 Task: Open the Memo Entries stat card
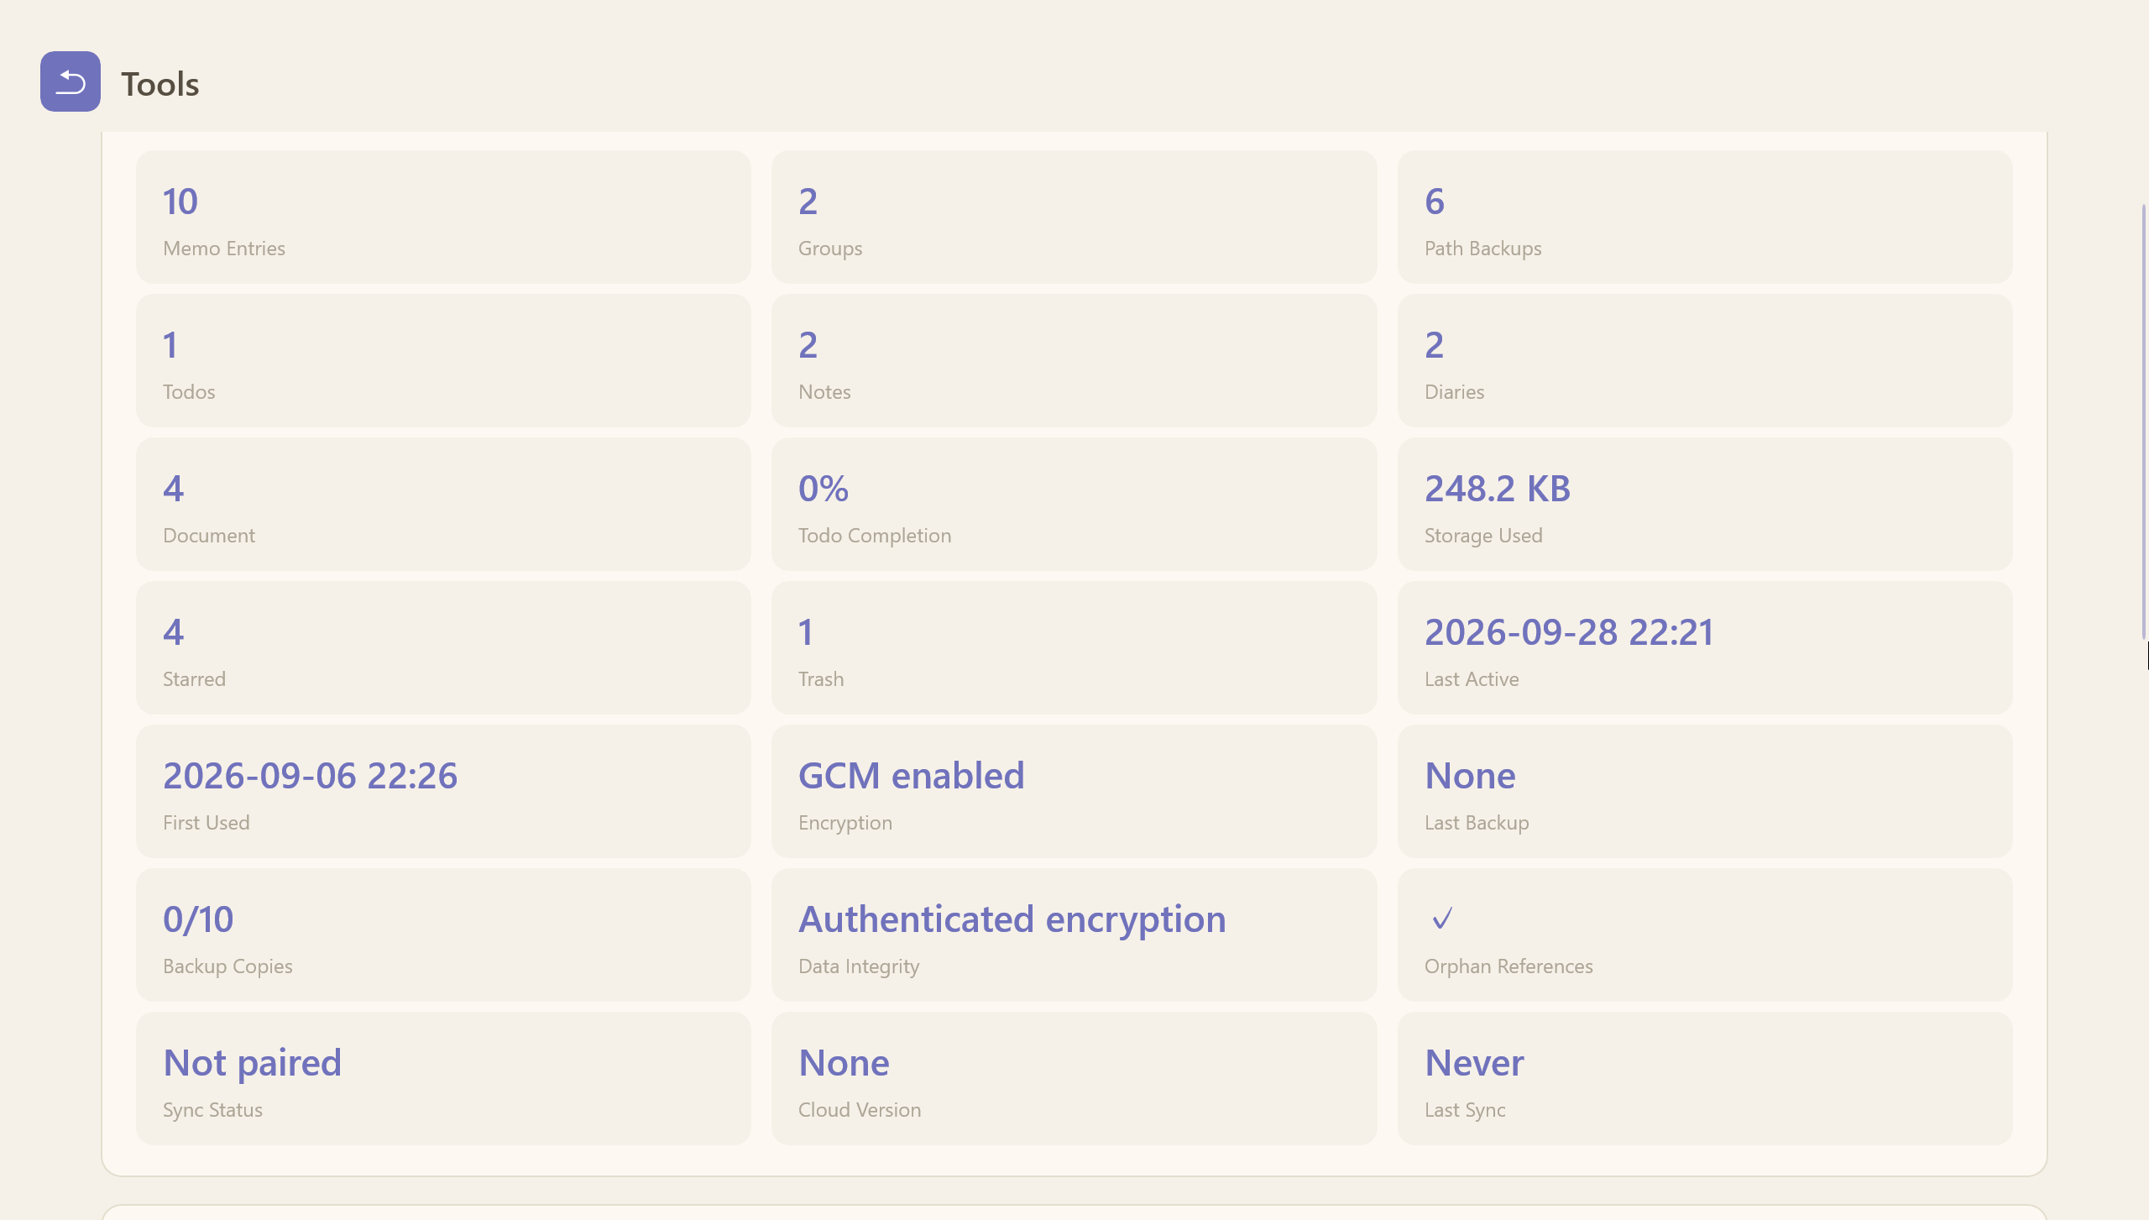coord(443,217)
